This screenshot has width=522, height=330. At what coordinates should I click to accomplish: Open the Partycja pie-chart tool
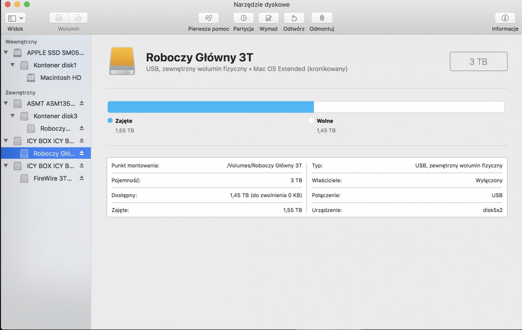[244, 18]
